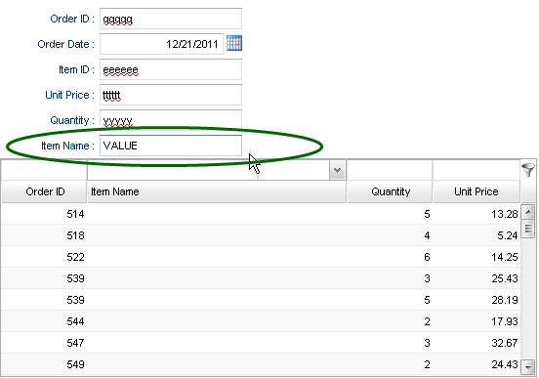Viewport: 539px width, 378px height.
Task: Focus the Quantity input field
Action: click(171, 120)
